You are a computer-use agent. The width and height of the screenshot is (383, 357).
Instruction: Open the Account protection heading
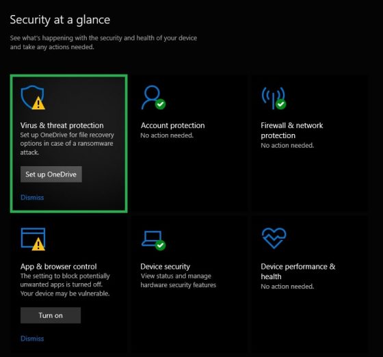(x=172, y=125)
